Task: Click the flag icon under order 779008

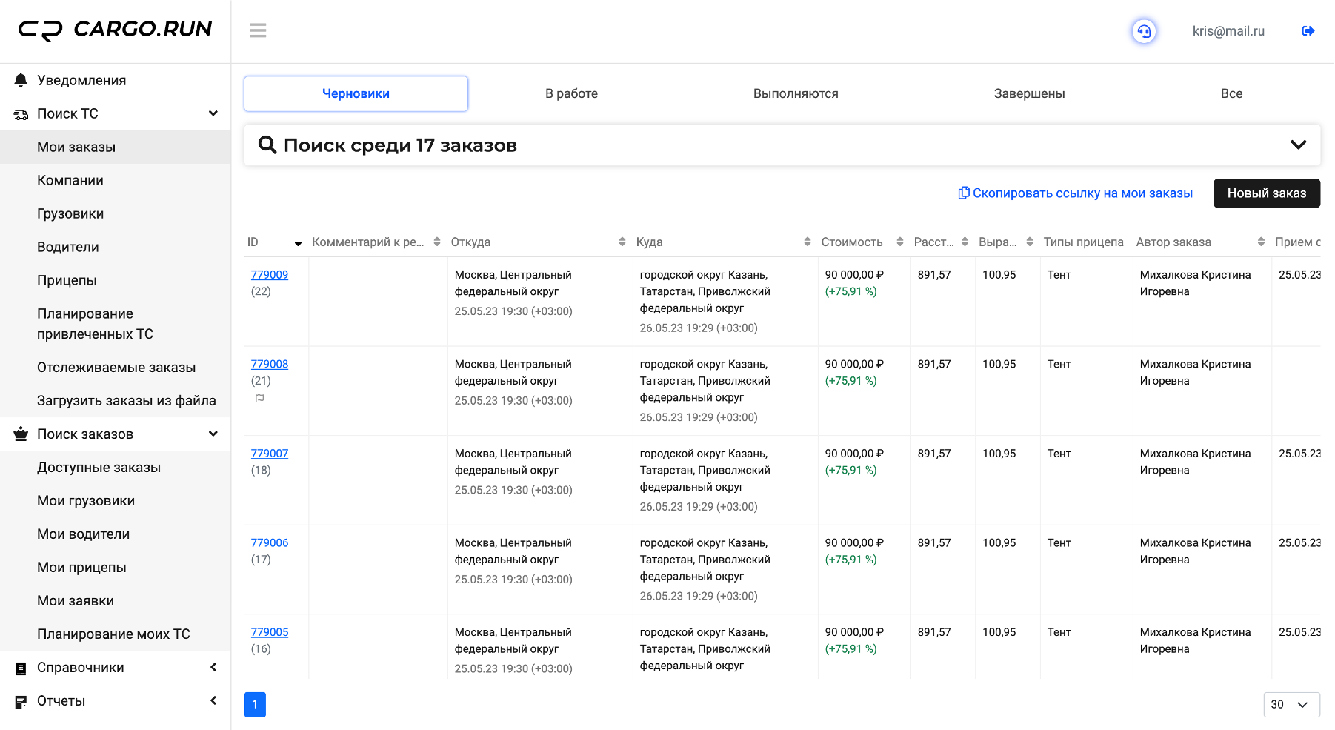Action: 259,398
